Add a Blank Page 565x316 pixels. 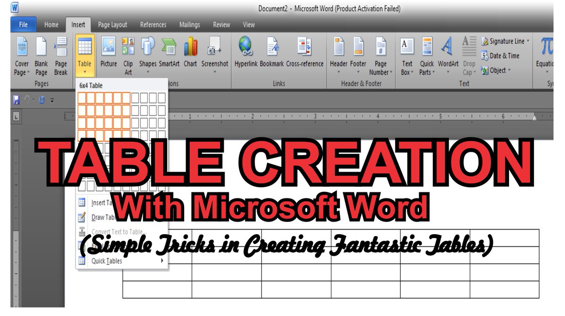click(x=41, y=55)
